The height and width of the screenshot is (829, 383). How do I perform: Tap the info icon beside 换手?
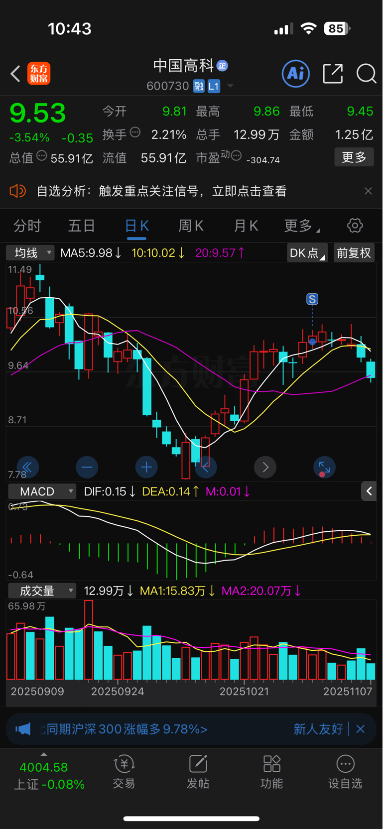tap(135, 132)
